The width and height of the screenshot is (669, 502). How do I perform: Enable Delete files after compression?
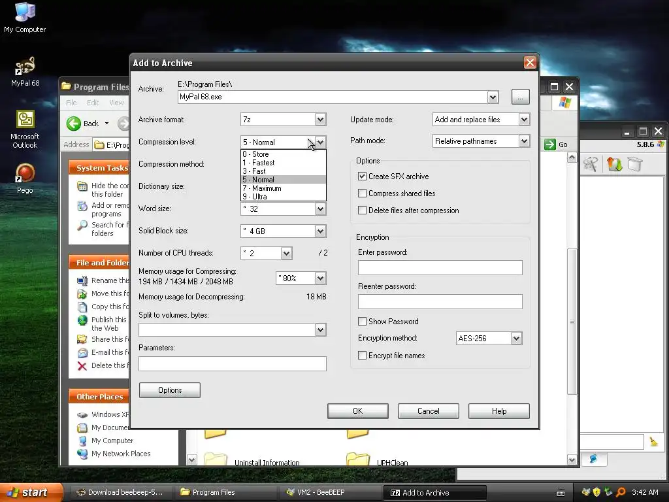coord(362,210)
